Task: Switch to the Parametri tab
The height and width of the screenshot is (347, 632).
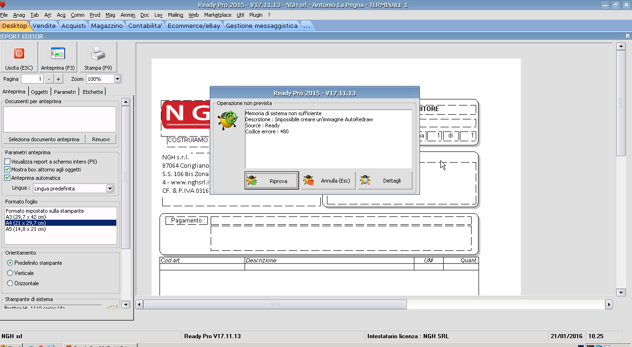Action: [65, 92]
